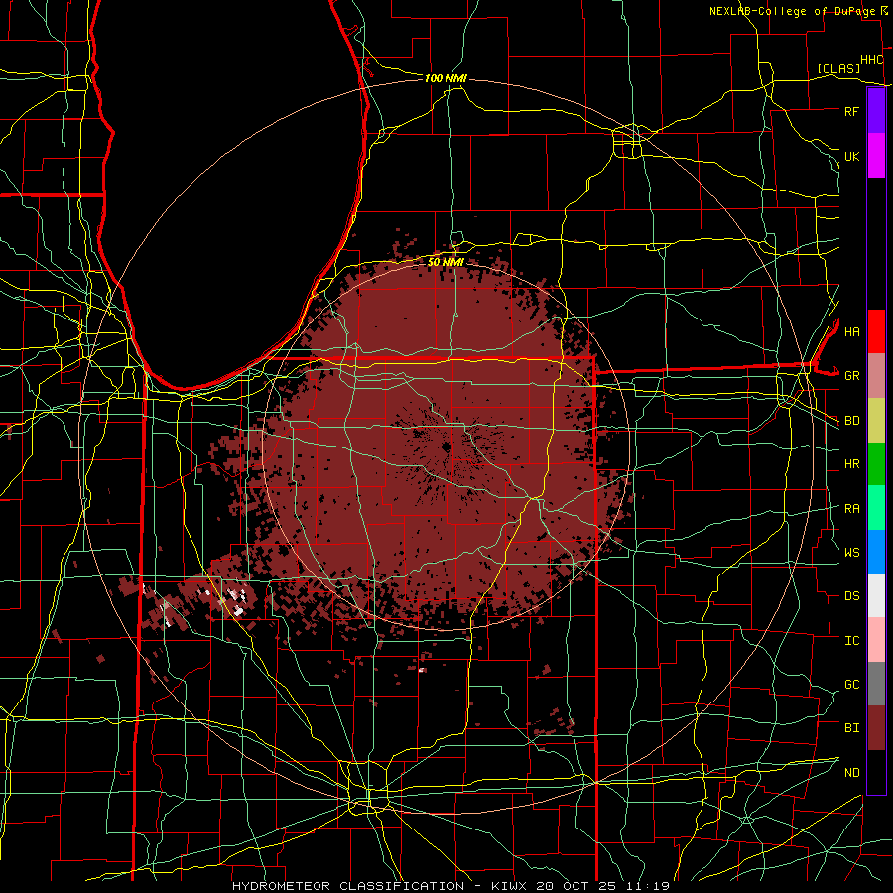Click the yellow BD legend swatch
Image resolution: width=893 pixels, height=893 pixels.
click(x=876, y=421)
